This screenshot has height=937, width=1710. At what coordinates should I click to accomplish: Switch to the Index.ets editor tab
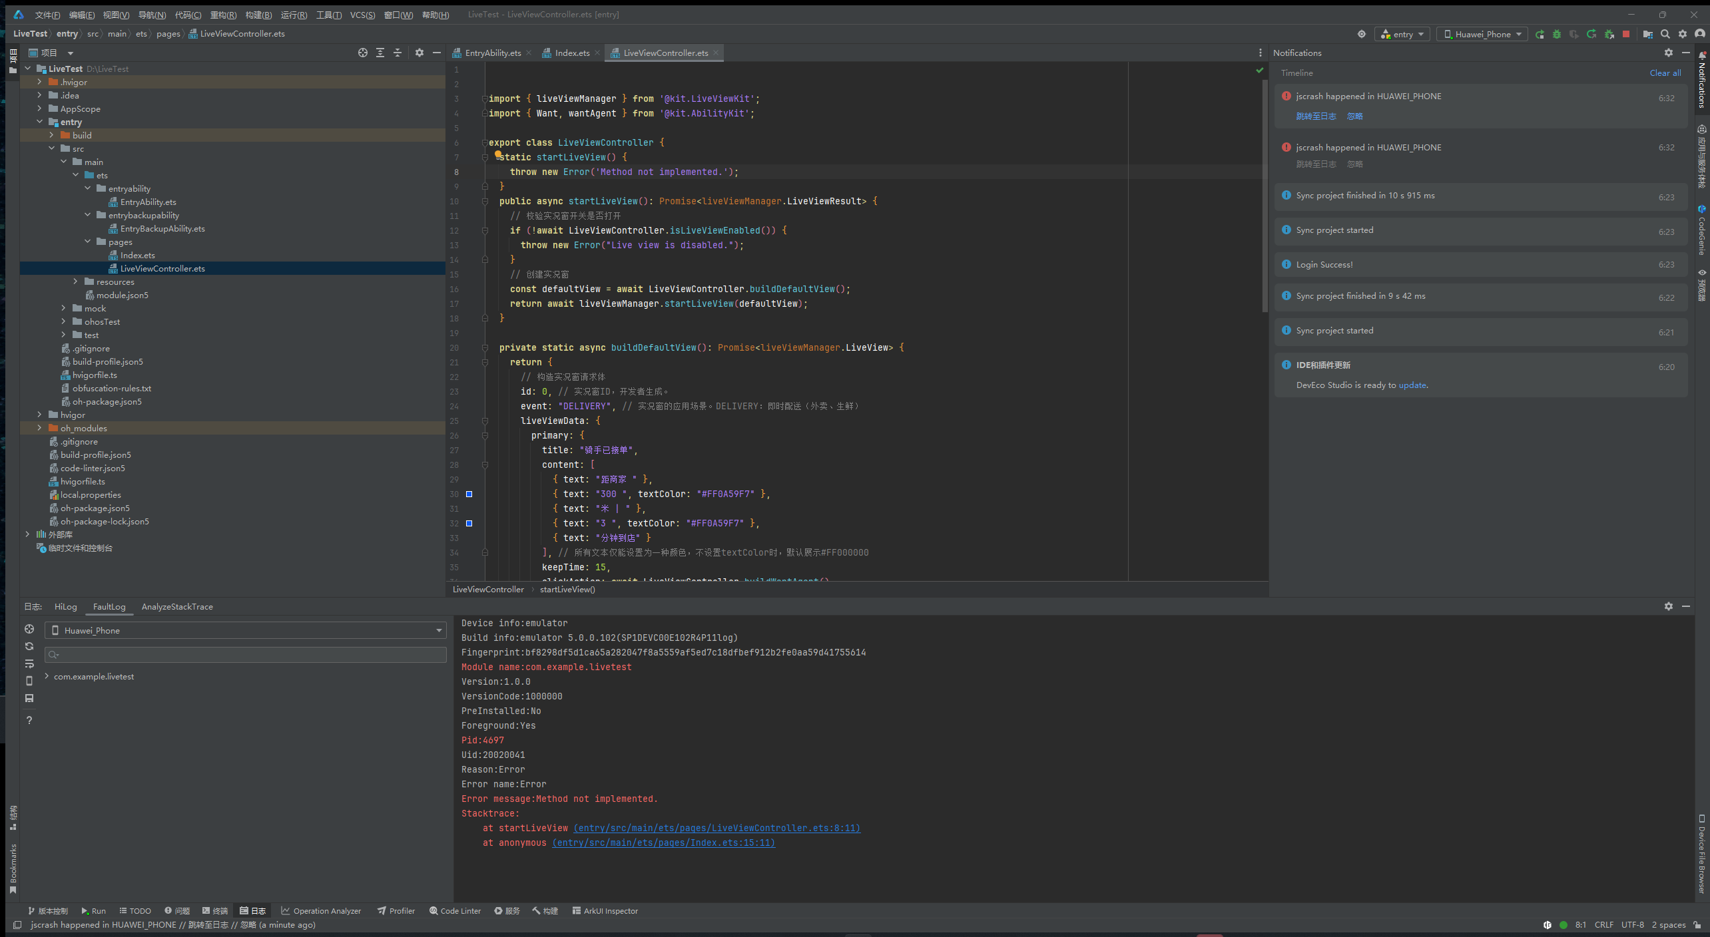coord(572,53)
